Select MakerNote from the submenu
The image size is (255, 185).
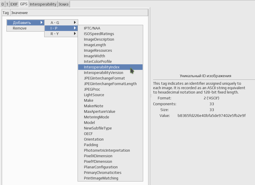tap(110, 106)
